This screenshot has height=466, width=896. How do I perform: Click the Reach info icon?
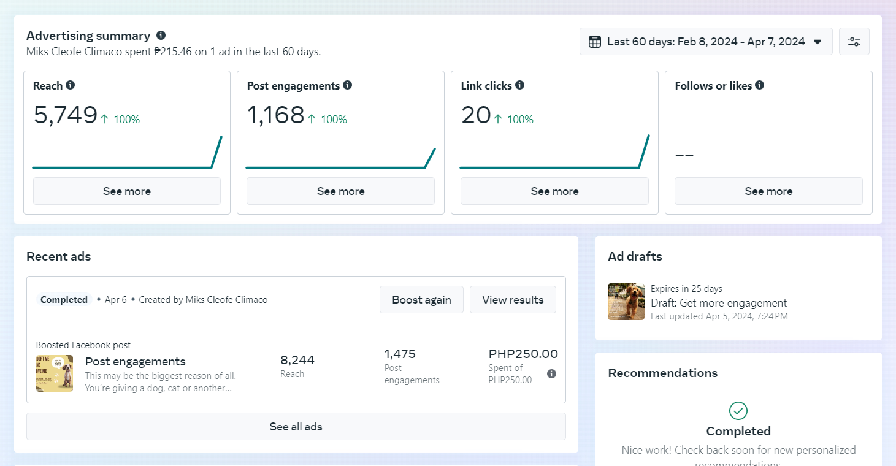tap(71, 85)
